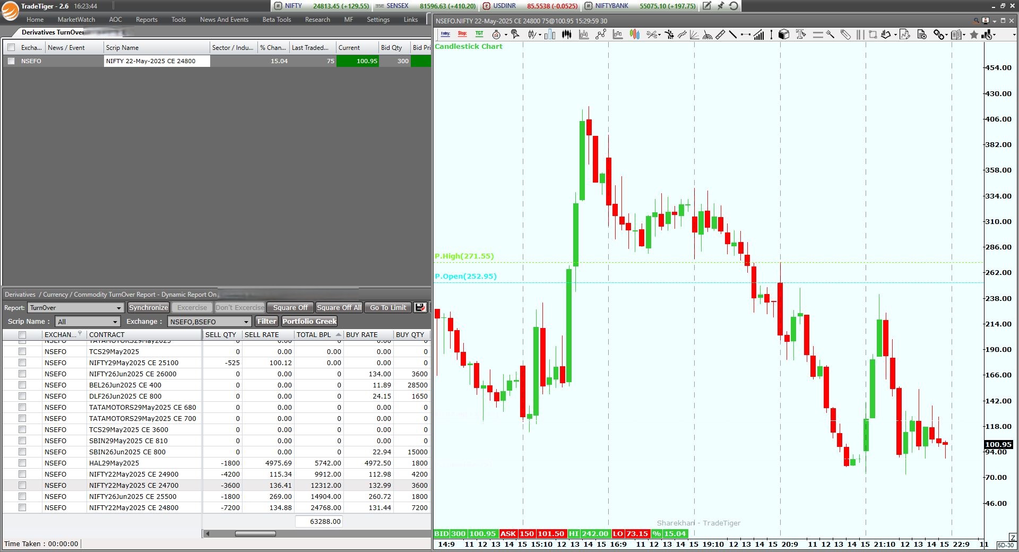Click the pin icon in the top ticker bar
Screen dimensions: 1019x552
click(720, 6)
